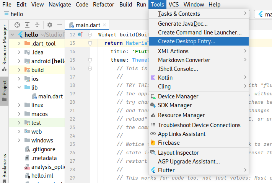The image size is (272, 183).
Task: Click the Collapse All icon in Project panel
Action: [37, 25]
